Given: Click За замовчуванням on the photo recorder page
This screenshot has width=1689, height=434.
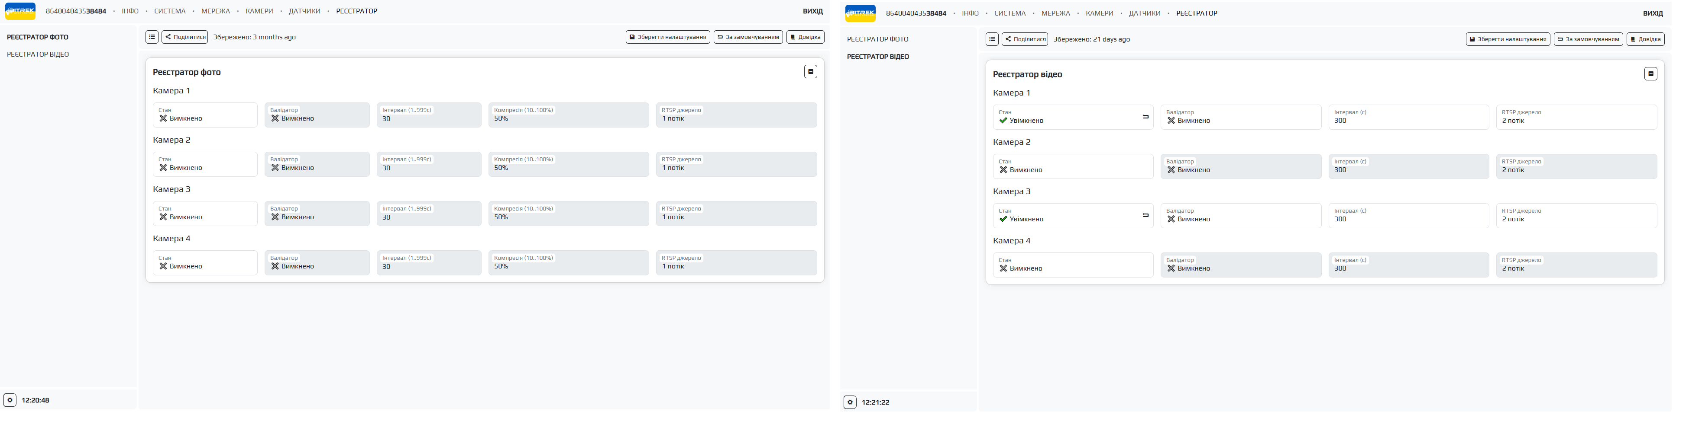Looking at the screenshot, I should 747,37.
